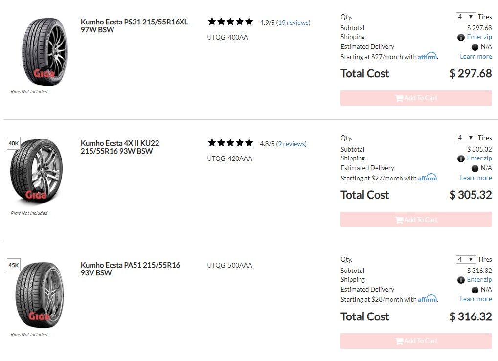Click the cart icon on PS31 Add To Cart

point(400,98)
